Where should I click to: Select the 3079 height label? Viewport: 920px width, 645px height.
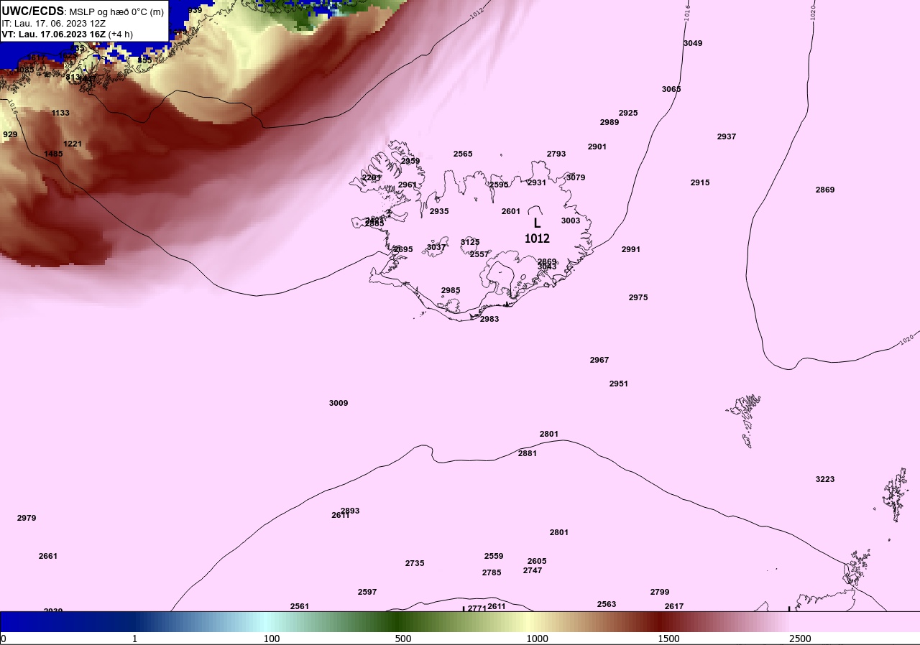click(576, 177)
